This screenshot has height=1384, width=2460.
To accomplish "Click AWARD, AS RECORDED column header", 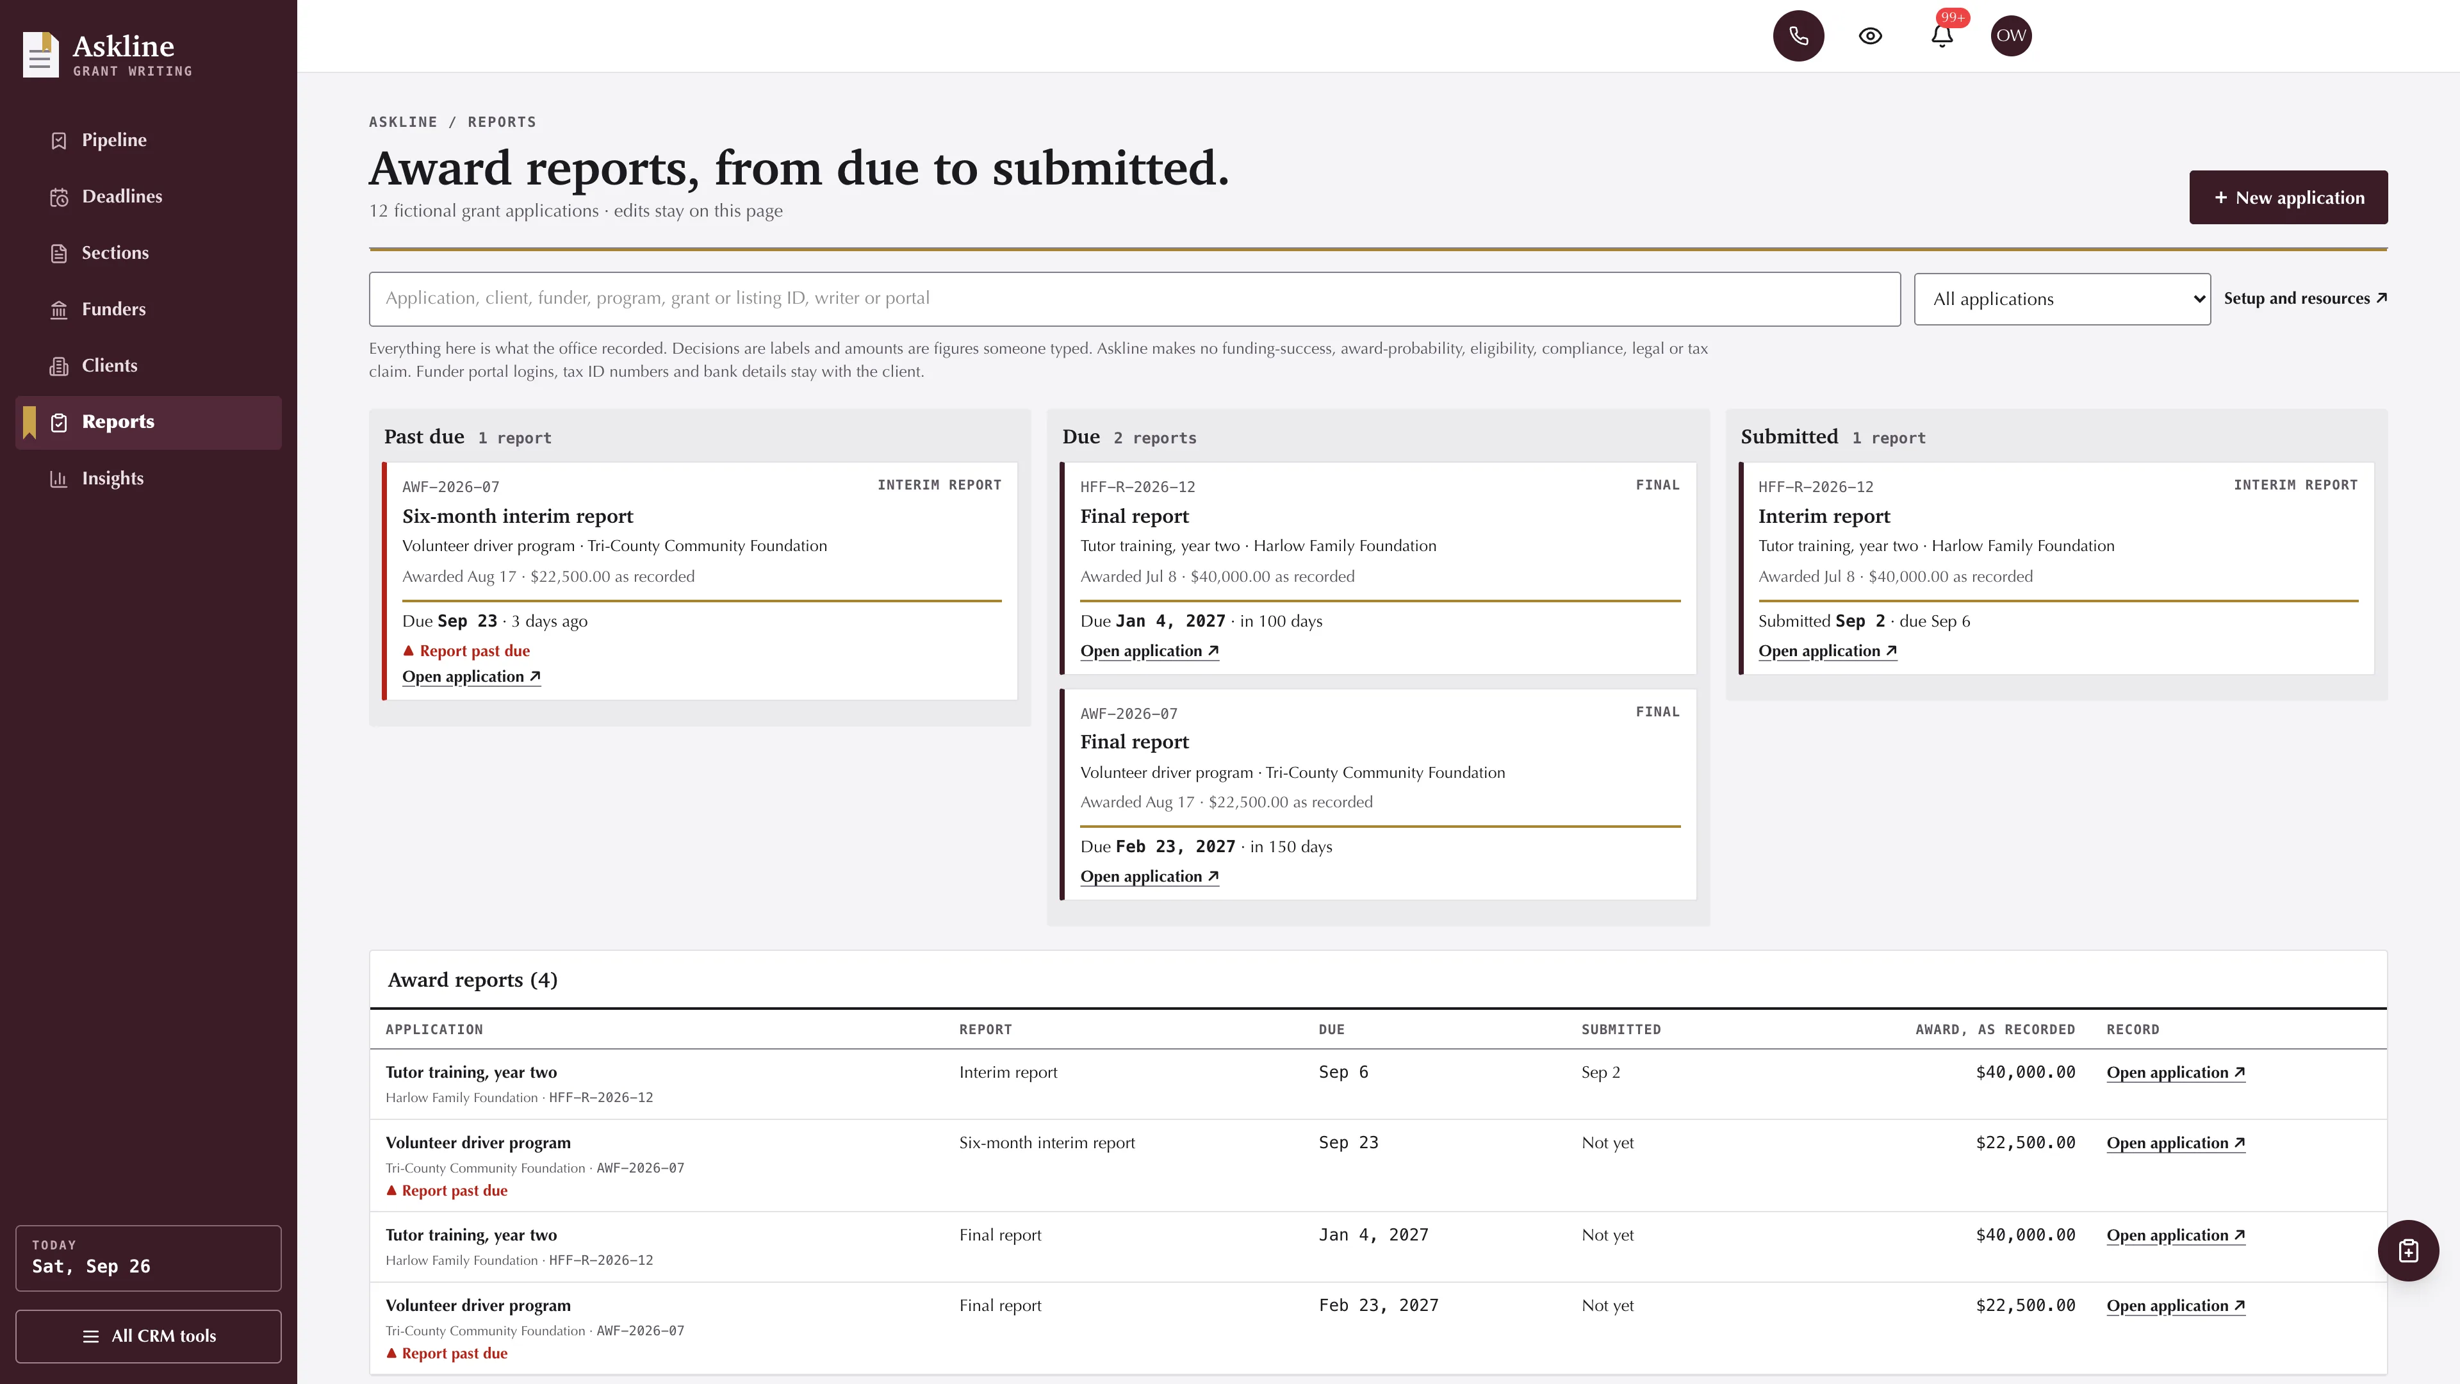I will click(x=1995, y=1030).
